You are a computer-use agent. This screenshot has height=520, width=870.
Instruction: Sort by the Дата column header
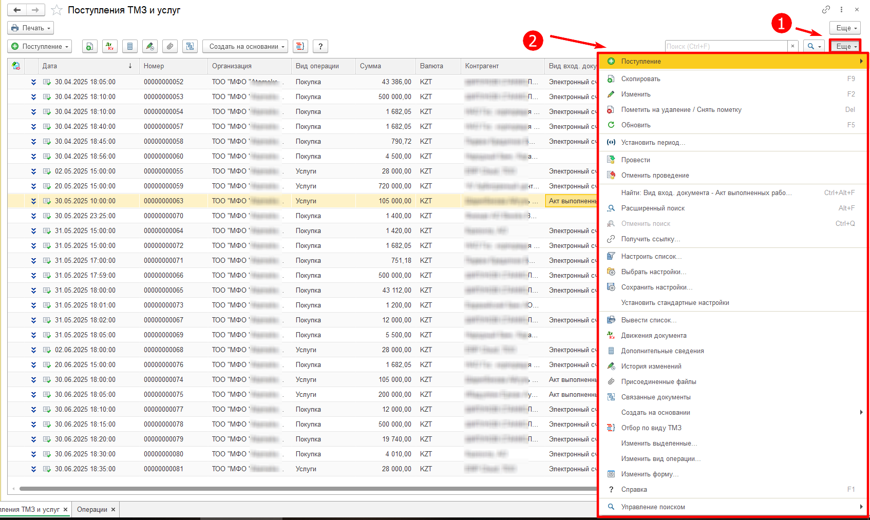[88, 66]
